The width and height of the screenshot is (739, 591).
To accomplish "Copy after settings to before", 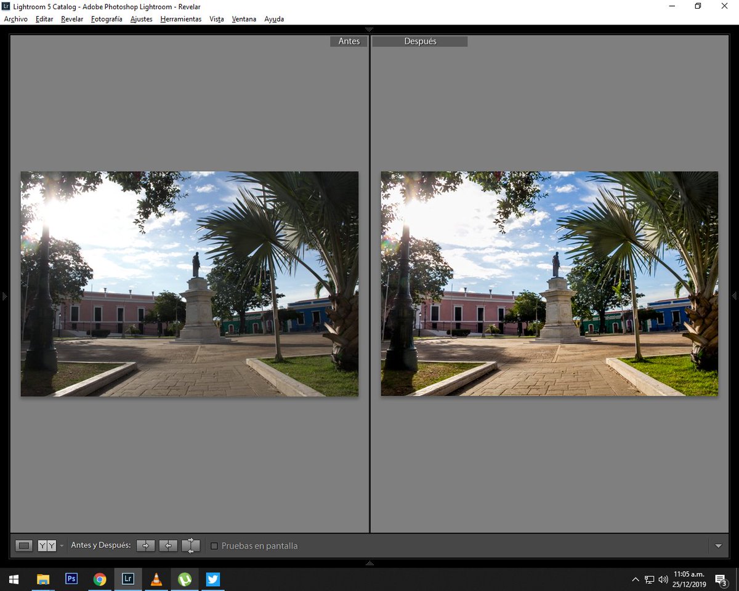I will click(168, 545).
